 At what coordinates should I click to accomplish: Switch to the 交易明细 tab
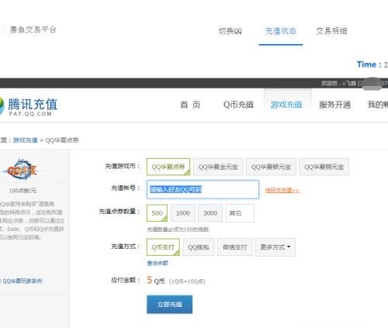[331, 31]
